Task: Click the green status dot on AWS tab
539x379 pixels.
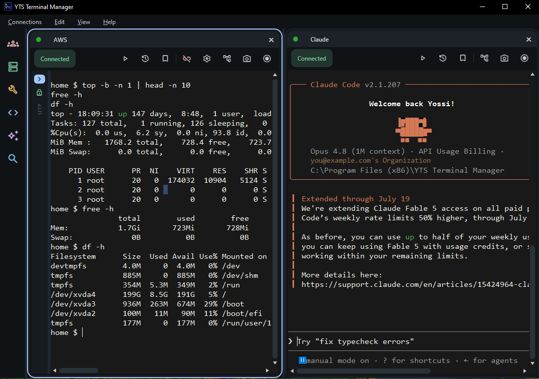Action: pos(39,40)
